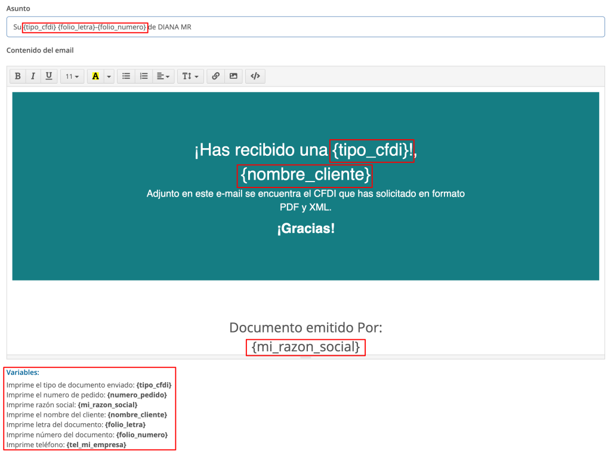Viewport: 611px width, 452px height.
Task: Open the font size 11 dropdown
Action: [72, 76]
